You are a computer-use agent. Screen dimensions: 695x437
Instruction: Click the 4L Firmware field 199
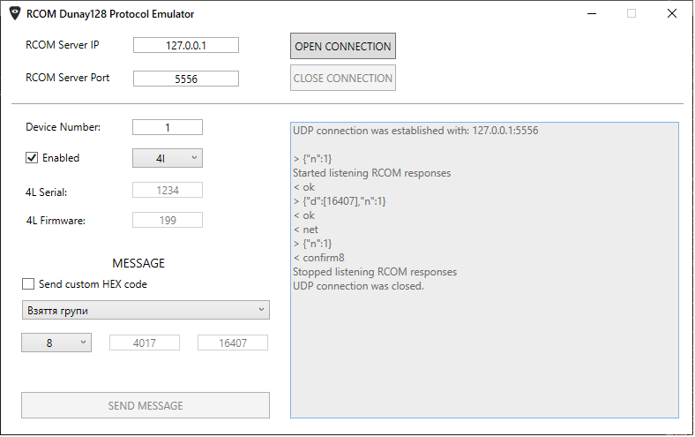[168, 221]
